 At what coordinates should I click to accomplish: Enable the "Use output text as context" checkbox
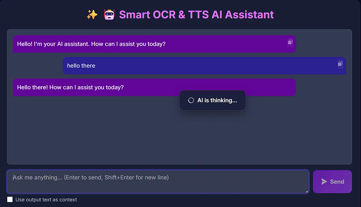coord(10,199)
